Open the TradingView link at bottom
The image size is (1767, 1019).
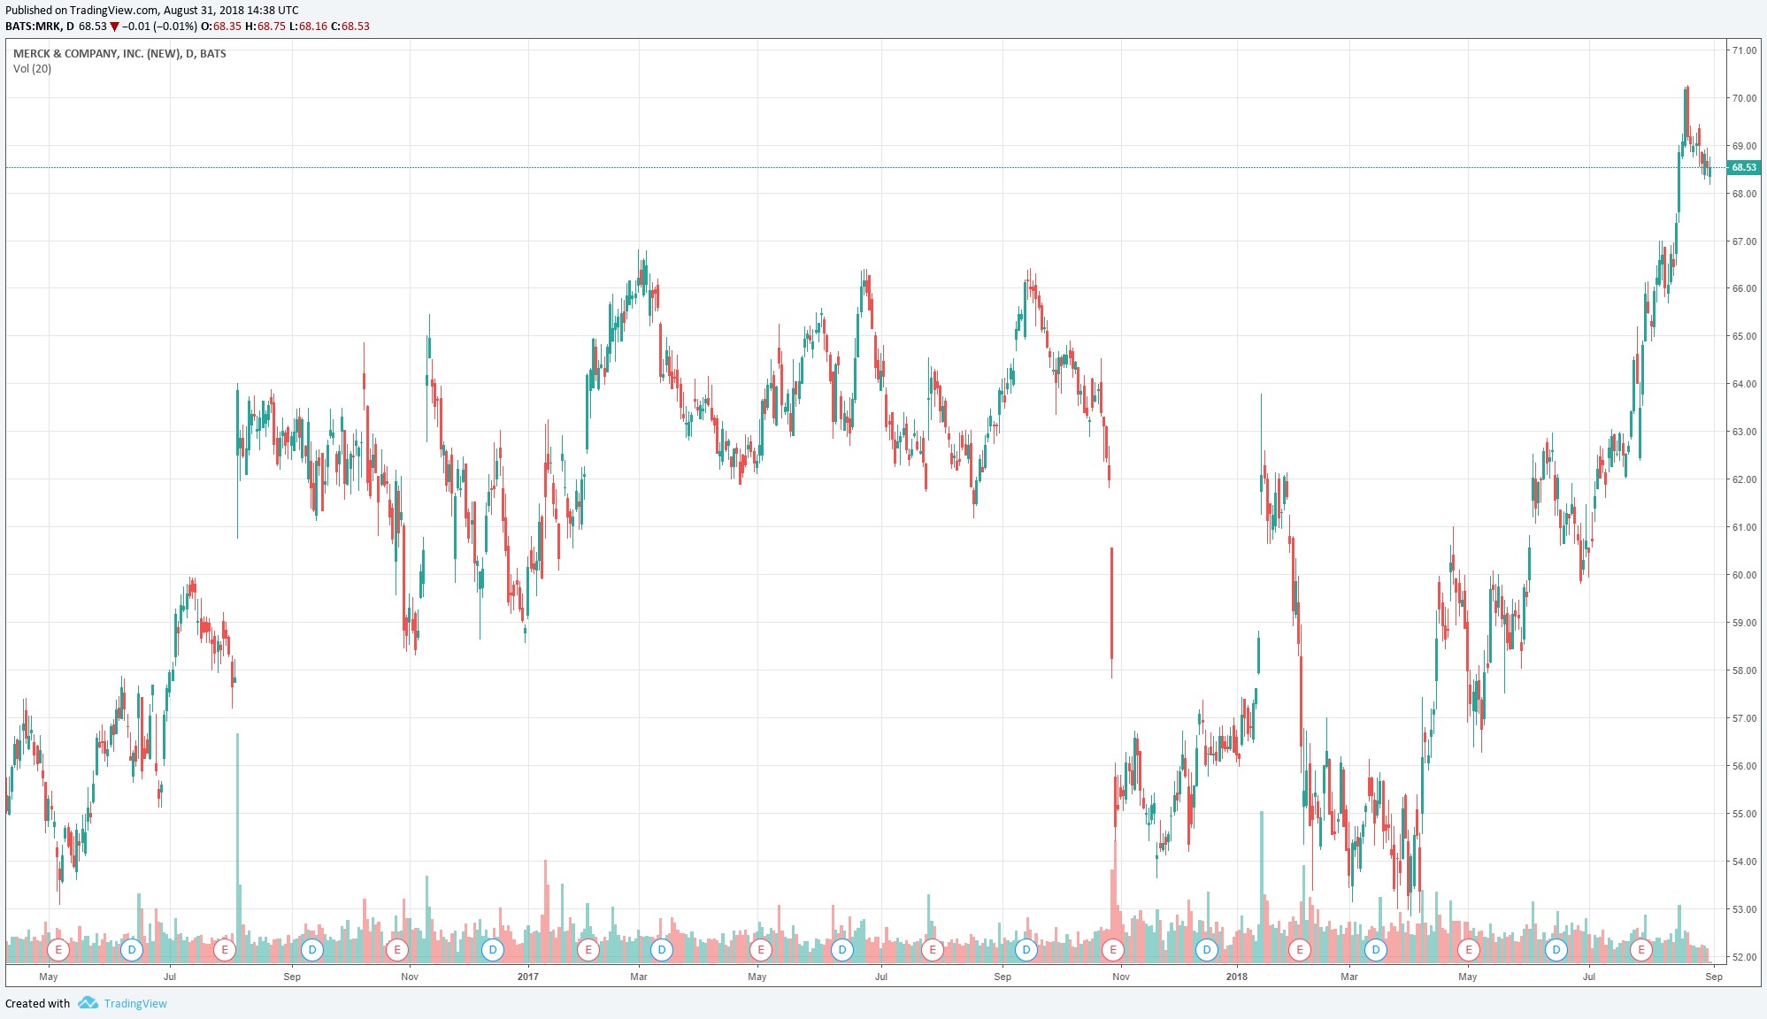[135, 1004]
